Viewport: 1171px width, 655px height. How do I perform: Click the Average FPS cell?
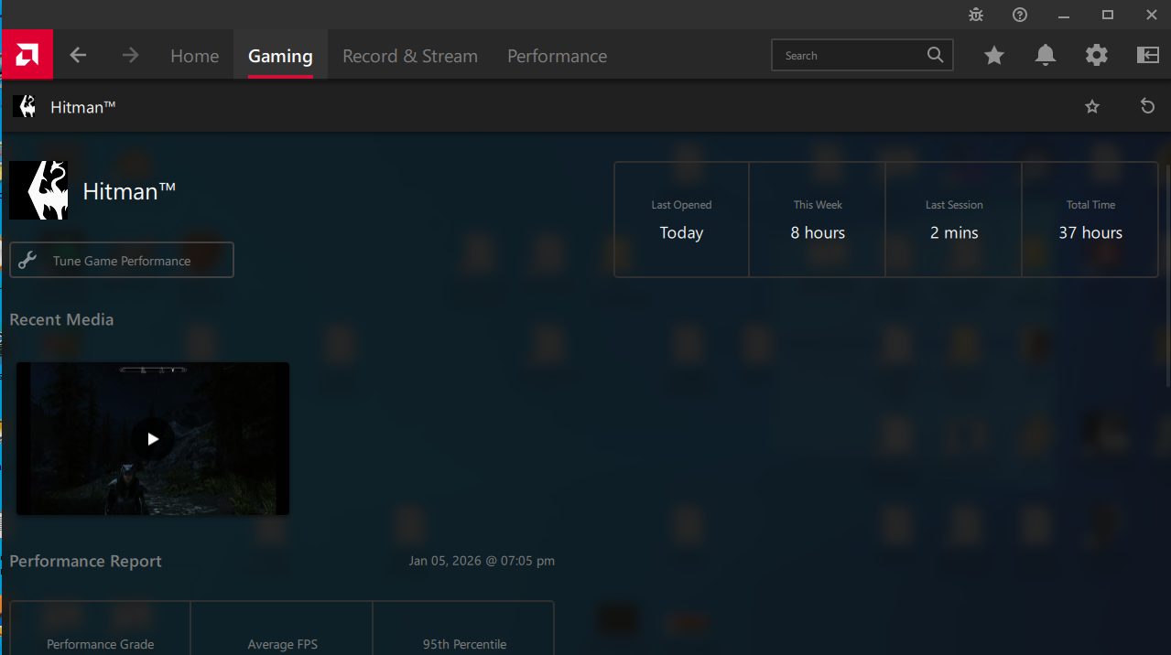282,628
